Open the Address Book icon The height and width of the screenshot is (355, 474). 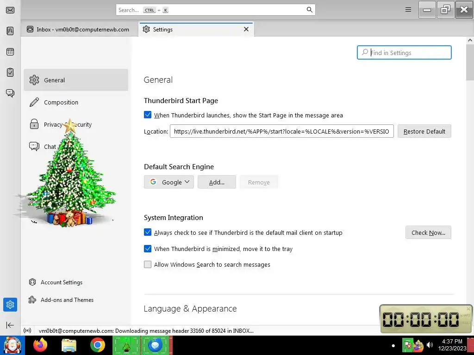click(10, 31)
